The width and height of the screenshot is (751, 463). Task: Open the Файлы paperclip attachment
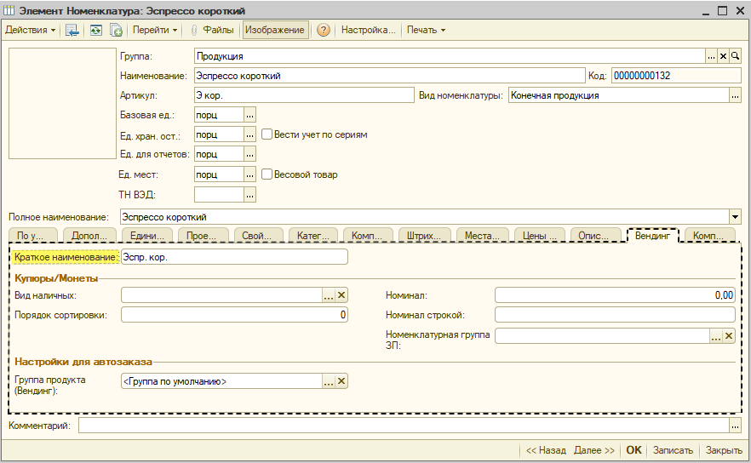pyautogui.click(x=212, y=30)
